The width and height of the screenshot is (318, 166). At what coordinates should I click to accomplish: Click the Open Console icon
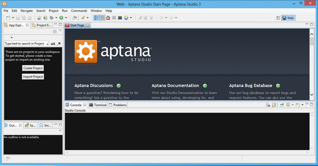click(298, 105)
